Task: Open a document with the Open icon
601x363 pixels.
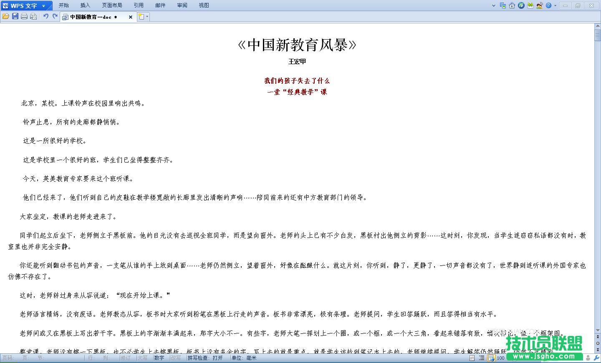Action: pos(6,16)
